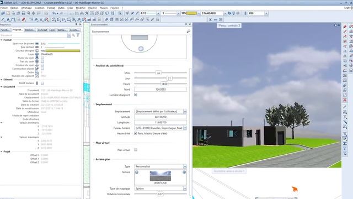Open the Arrière-plan Type dropdown
The width and height of the screenshot is (353, 199).
click(x=185, y=166)
